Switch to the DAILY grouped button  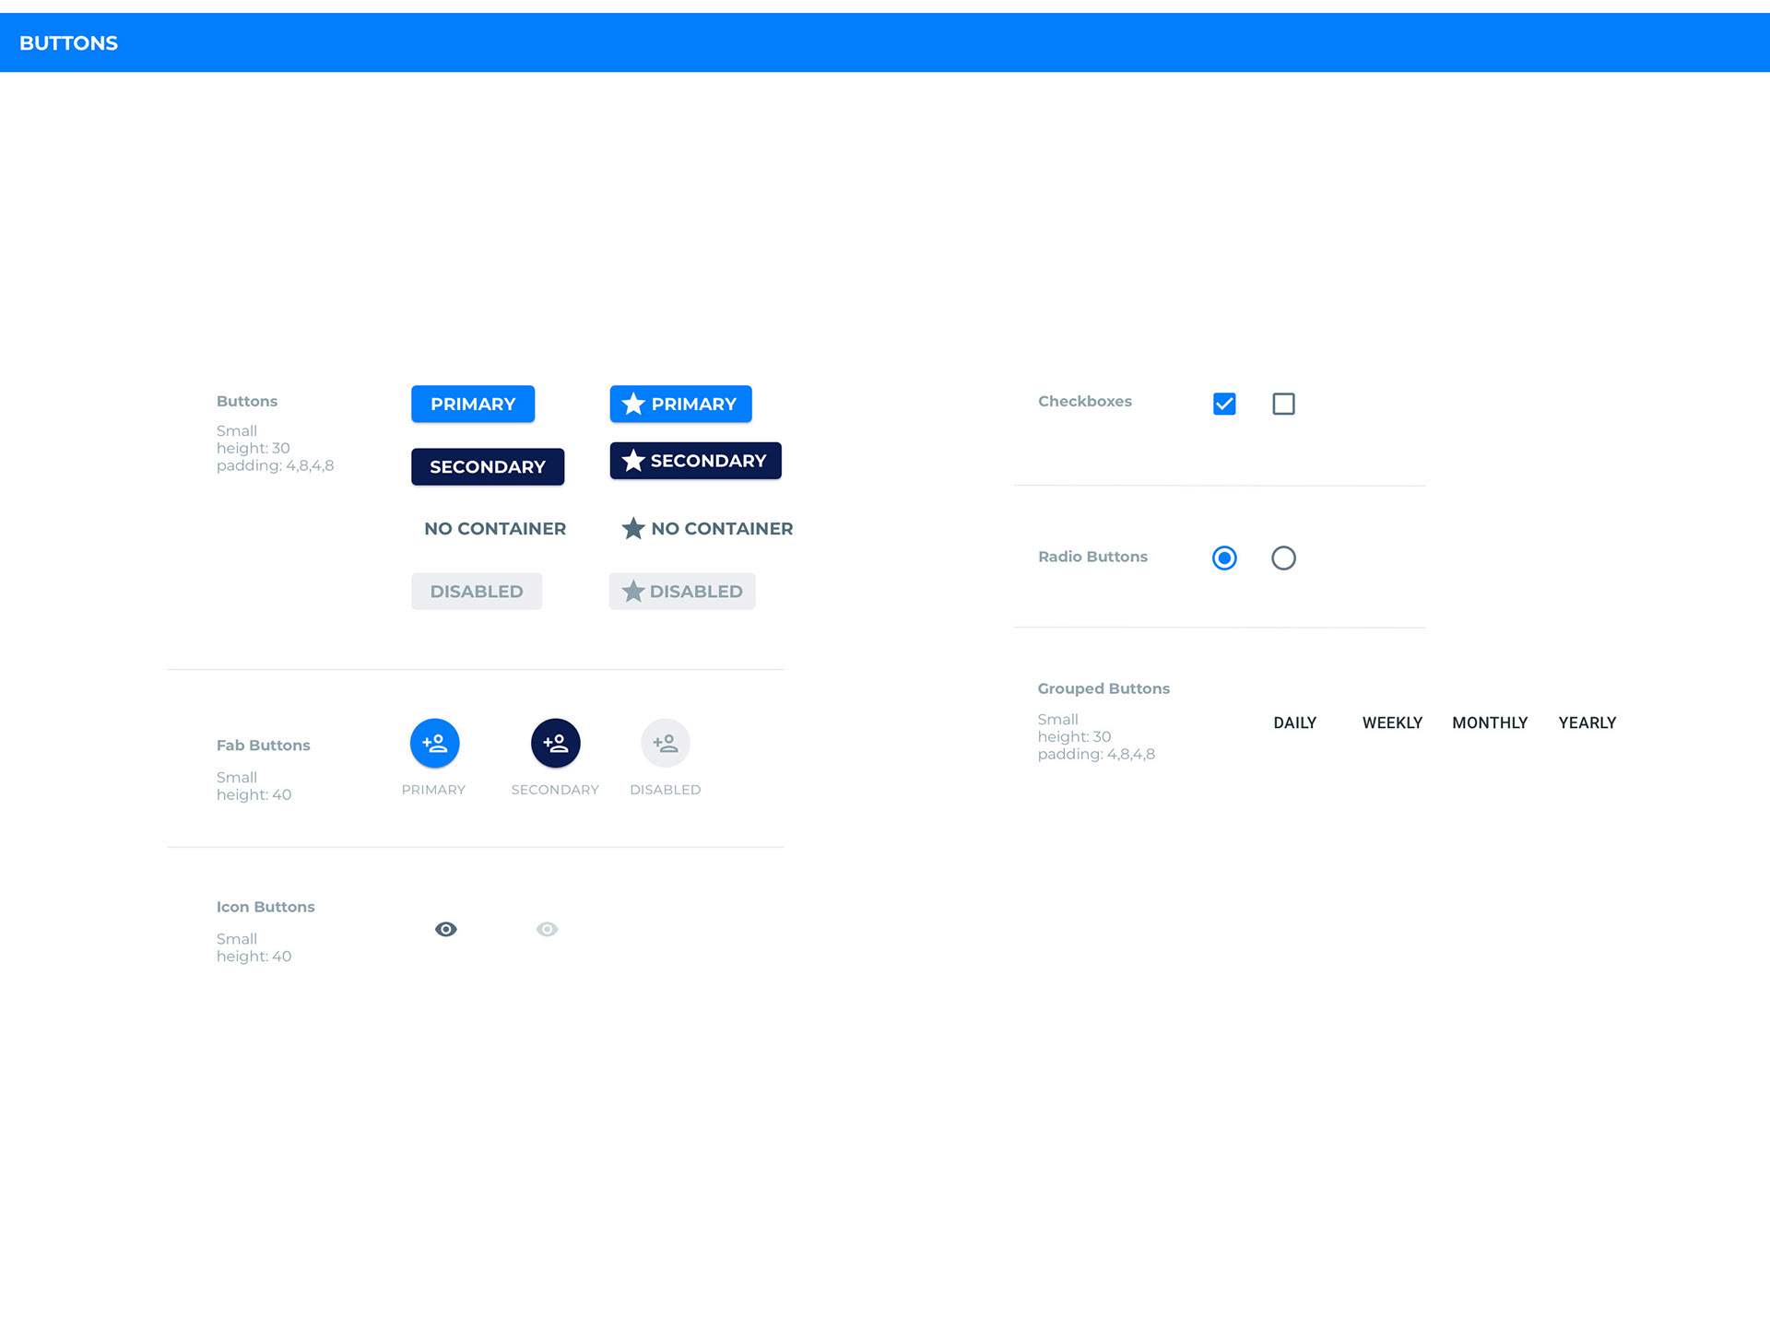tap(1294, 722)
